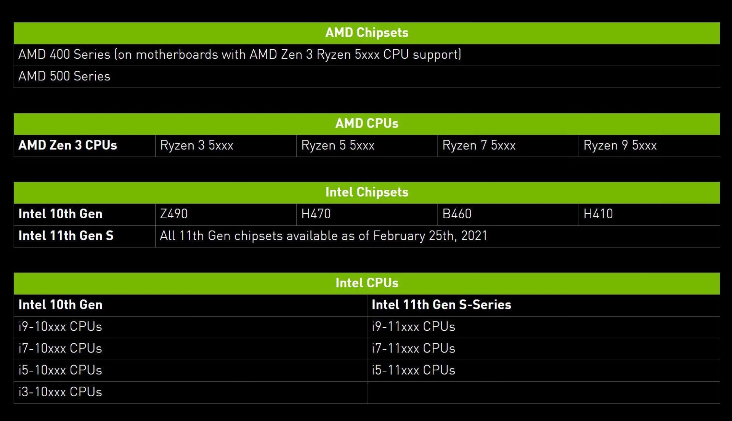Click the AMD 500 Series row
732x421 pixels.
pyautogui.click(x=64, y=77)
